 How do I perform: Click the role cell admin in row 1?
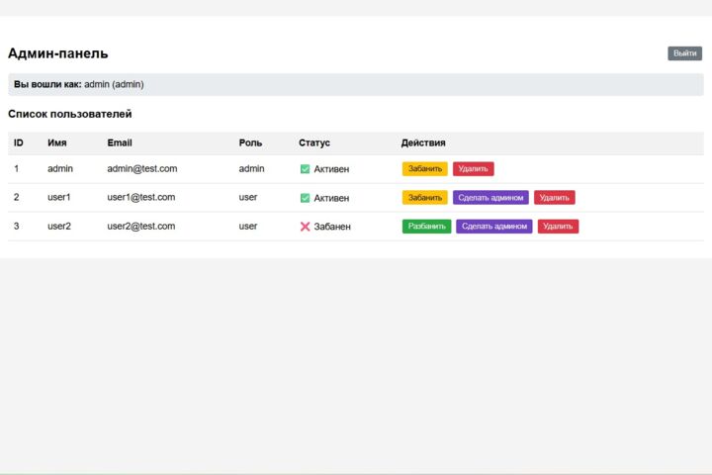coord(251,168)
